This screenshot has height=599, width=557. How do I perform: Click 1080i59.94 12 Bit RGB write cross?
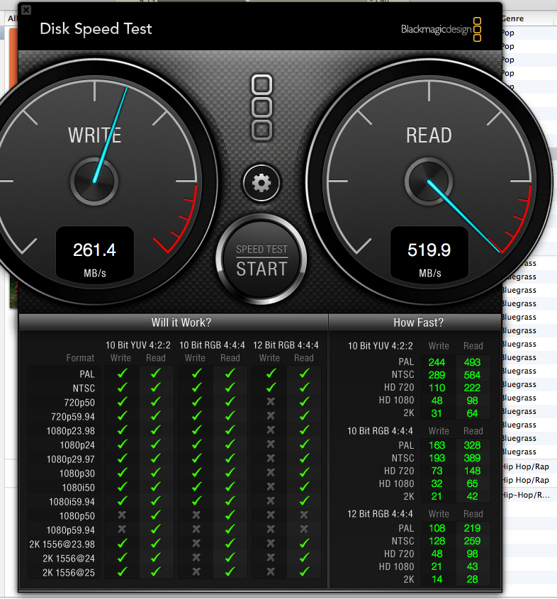[271, 501]
